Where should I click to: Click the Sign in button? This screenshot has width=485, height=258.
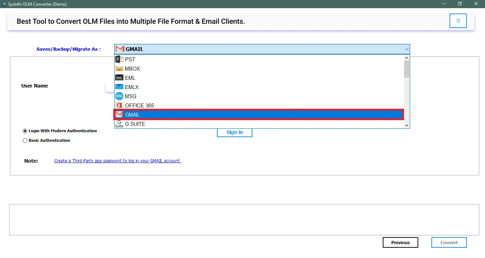tap(235, 132)
